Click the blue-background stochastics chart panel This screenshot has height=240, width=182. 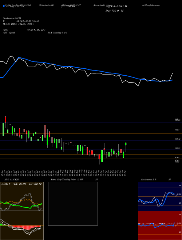tap(160, 196)
